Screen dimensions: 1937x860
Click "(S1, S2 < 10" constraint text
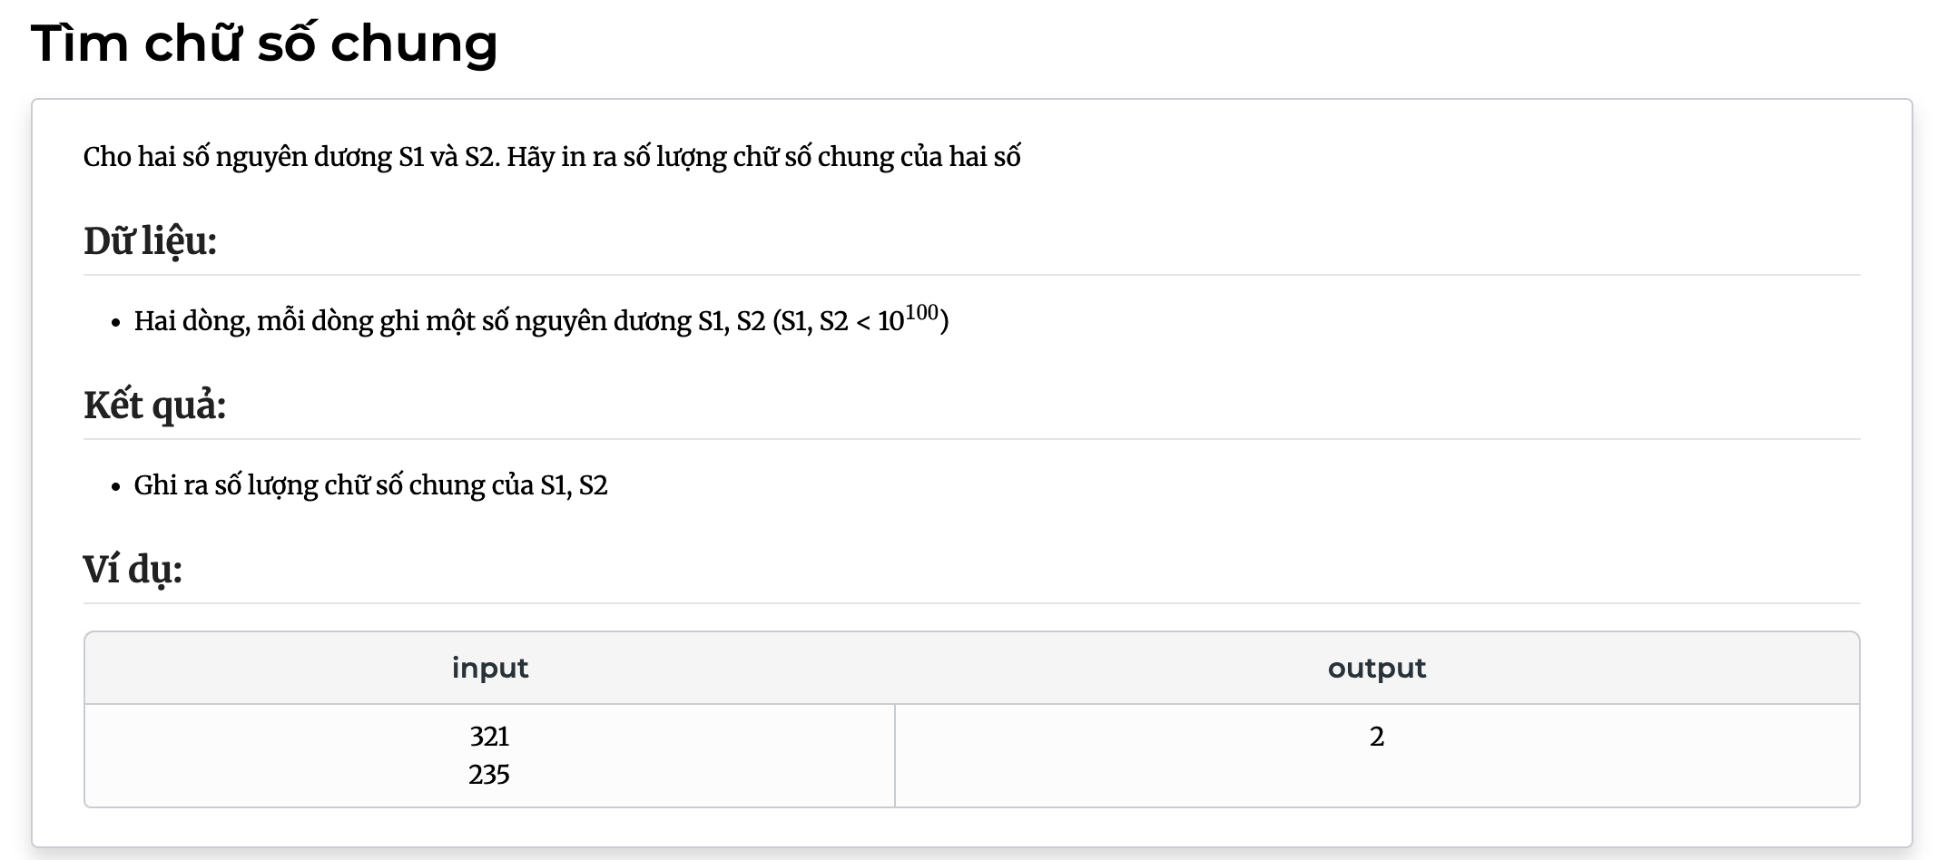point(838,321)
